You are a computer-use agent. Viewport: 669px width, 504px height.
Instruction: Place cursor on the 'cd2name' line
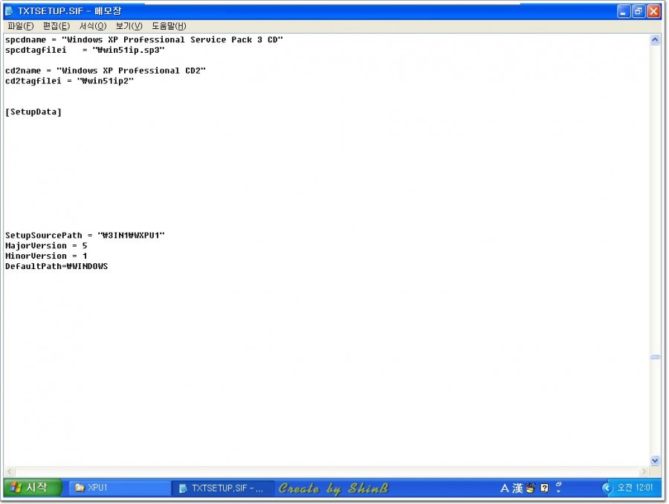tap(106, 71)
